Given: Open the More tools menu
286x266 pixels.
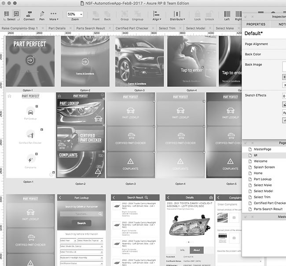Looking at the screenshot, I should (x=54, y=16).
